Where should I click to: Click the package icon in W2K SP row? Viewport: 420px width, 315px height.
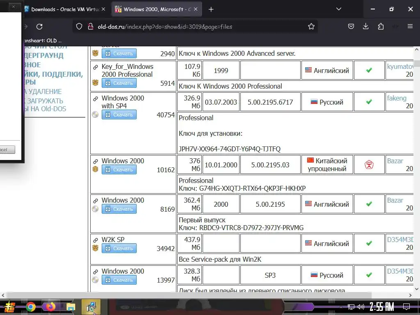(x=95, y=248)
